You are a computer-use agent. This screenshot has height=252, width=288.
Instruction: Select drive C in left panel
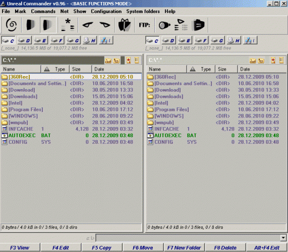pos(8,40)
